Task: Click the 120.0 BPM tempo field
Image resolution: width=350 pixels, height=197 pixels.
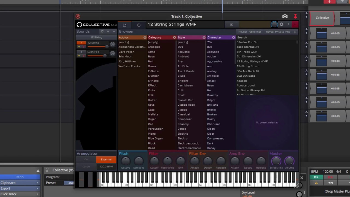Action: (x=106, y=167)
